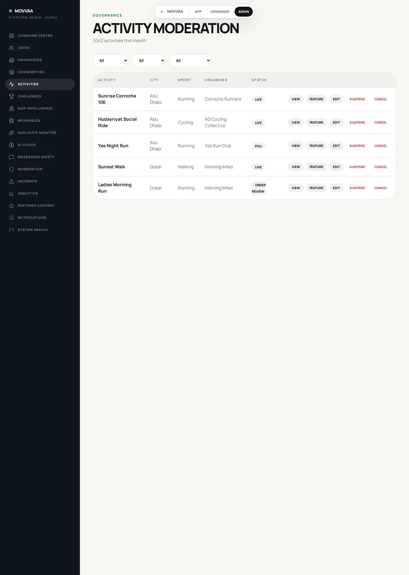Open Featured Content sidebar item
The image size is (409, 575).
coord(40,206)
